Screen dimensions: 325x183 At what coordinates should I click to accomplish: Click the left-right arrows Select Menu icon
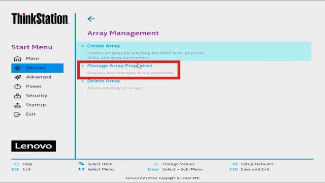pyautogui.click(x=81, y=169)
